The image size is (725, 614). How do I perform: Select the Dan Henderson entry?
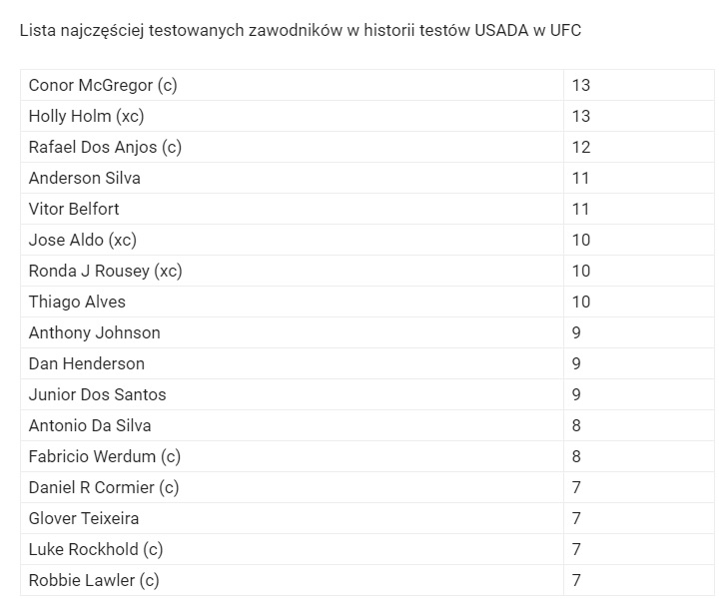(x=292, y=363)
